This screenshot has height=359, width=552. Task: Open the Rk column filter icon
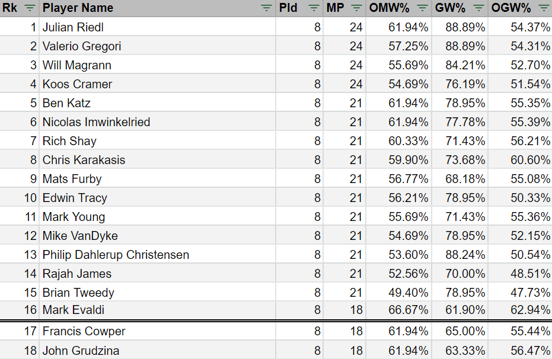30,8
